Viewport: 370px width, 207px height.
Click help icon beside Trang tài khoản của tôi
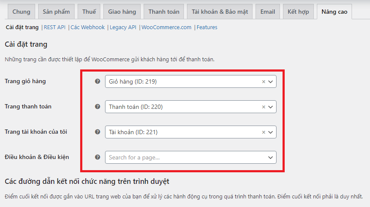coord(97,132)
